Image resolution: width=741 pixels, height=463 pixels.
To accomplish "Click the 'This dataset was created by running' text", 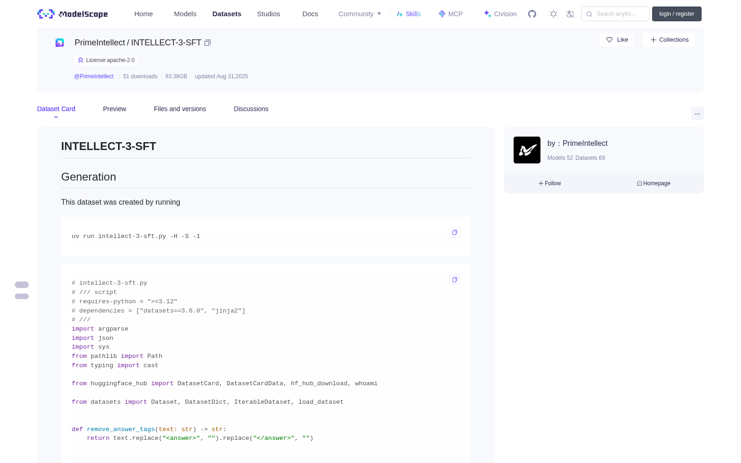I will point(120,202).
